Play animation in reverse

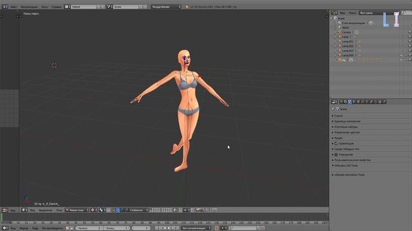click(165, 228)
